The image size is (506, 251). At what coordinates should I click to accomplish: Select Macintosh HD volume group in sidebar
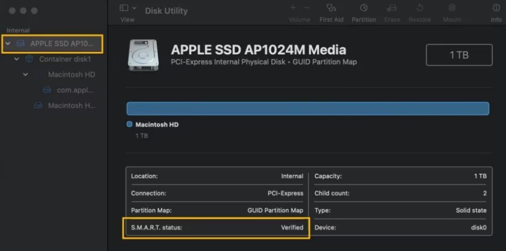point(71,75)
